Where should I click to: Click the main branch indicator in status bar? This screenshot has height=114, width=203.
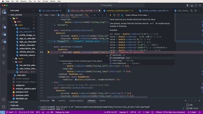[10, 112]
